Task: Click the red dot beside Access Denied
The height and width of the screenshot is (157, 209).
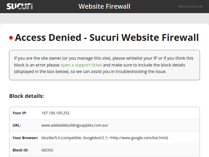Action: pyautogui.click(x=11, y=38)
